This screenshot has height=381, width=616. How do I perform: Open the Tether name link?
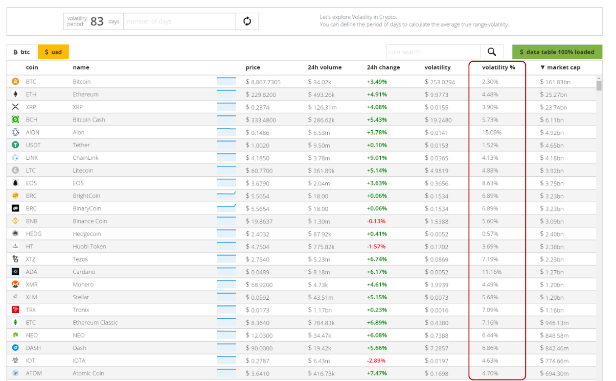click(81, 145)
